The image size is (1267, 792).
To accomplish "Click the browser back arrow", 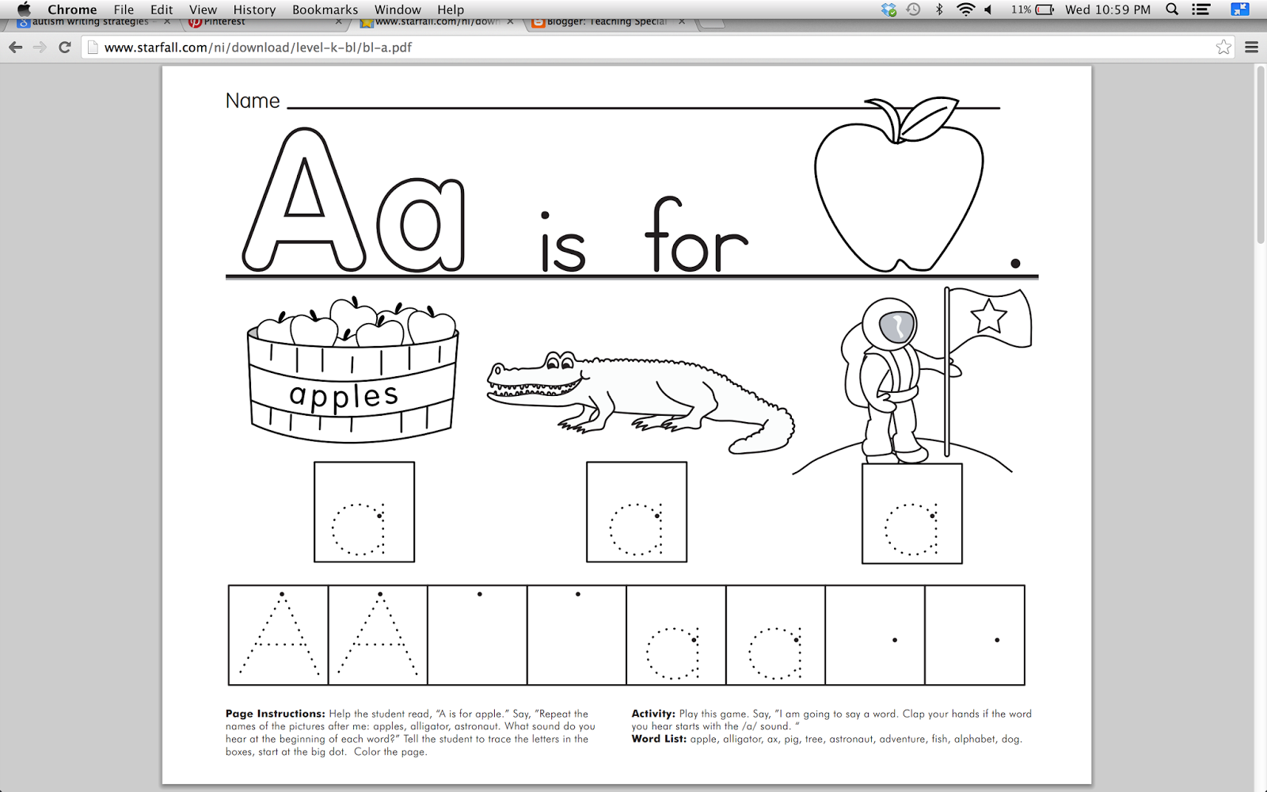I will point(15,48).
